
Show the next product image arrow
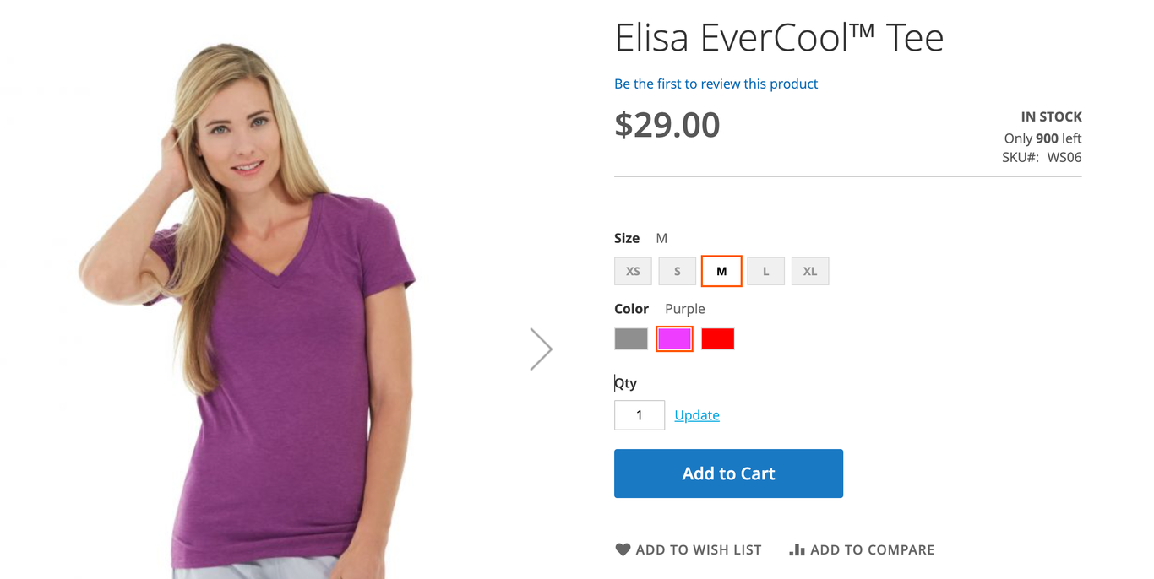click(x=541, y=349)
